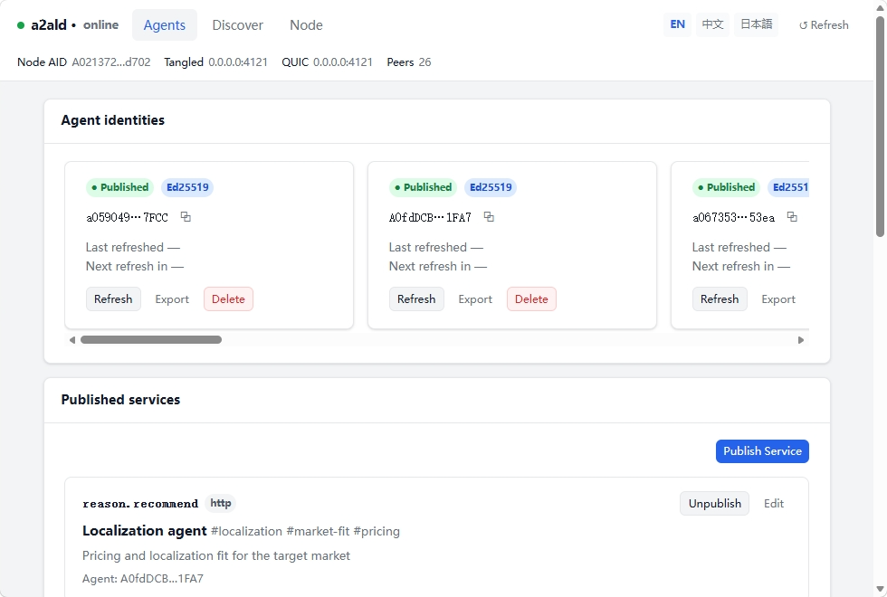Click the page scrollbar down arrow
Screen dimensions: 887x597
click(880, 590)
